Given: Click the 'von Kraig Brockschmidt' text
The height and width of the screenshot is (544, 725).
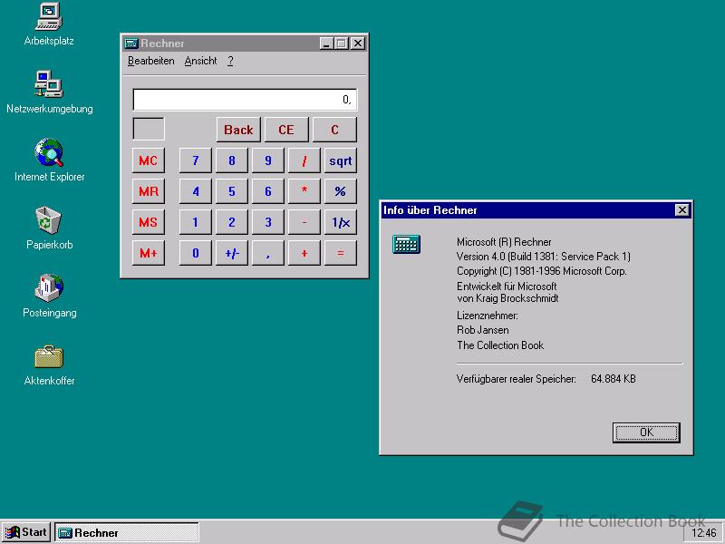Looking at the screenshot, I should pos(507,298).
